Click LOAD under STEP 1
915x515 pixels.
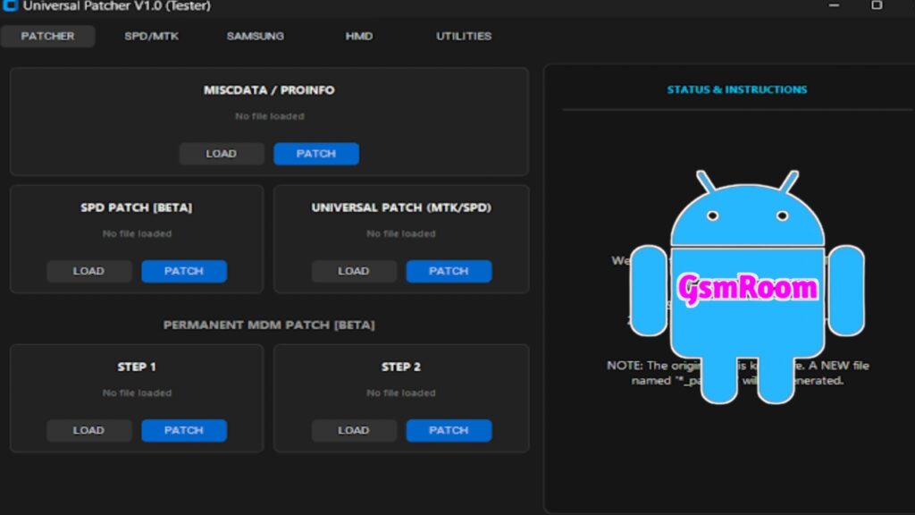[88, 430]
